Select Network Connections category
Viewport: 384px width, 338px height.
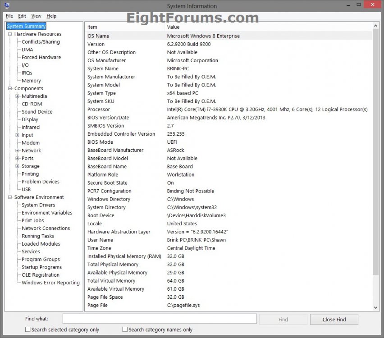pyautogui.click(x=46, y=228)
